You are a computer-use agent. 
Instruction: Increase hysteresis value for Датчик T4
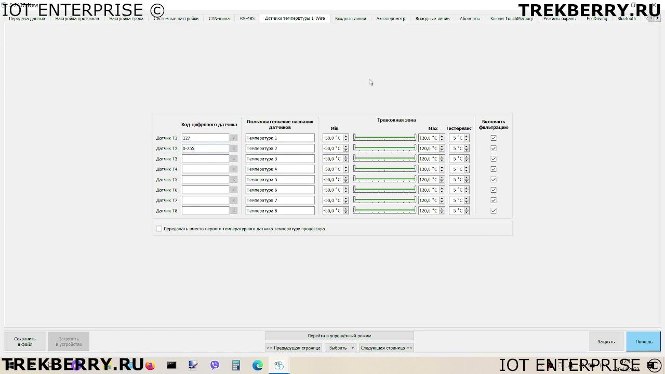point(467,168)
